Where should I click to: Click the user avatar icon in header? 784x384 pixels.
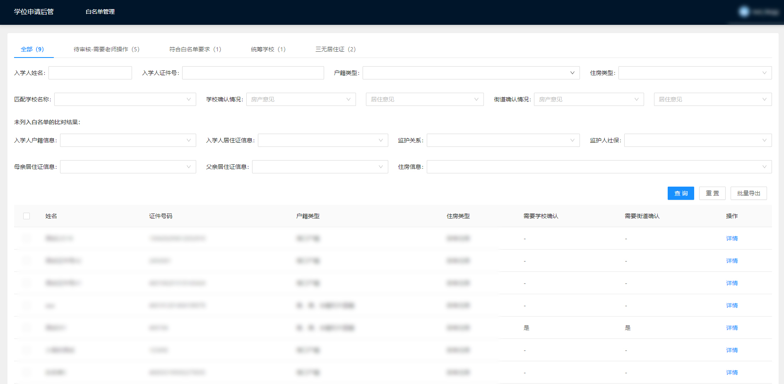tap(744, 12)
